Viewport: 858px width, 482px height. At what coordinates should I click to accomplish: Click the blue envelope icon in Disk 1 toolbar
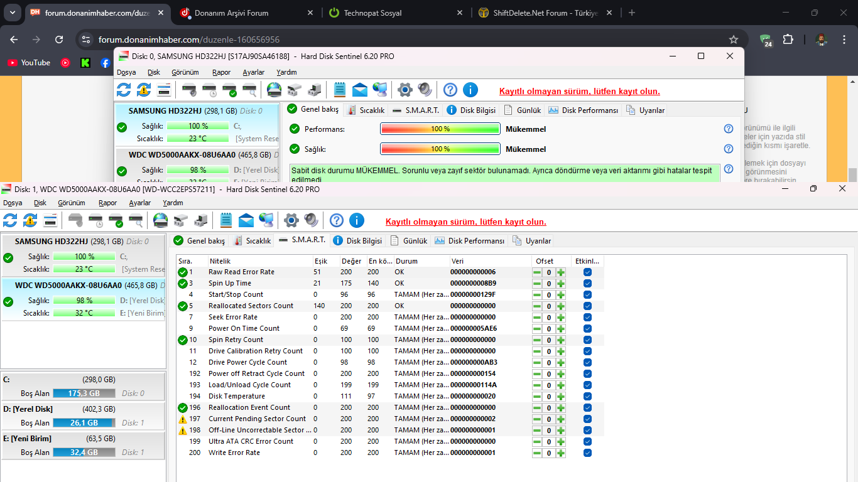click(246, 220)
